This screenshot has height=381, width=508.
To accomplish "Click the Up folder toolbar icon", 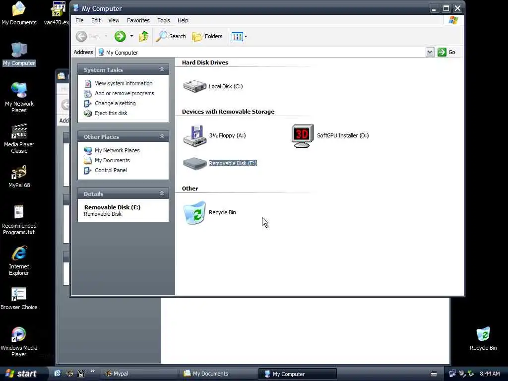I will [x=144, y=36].
